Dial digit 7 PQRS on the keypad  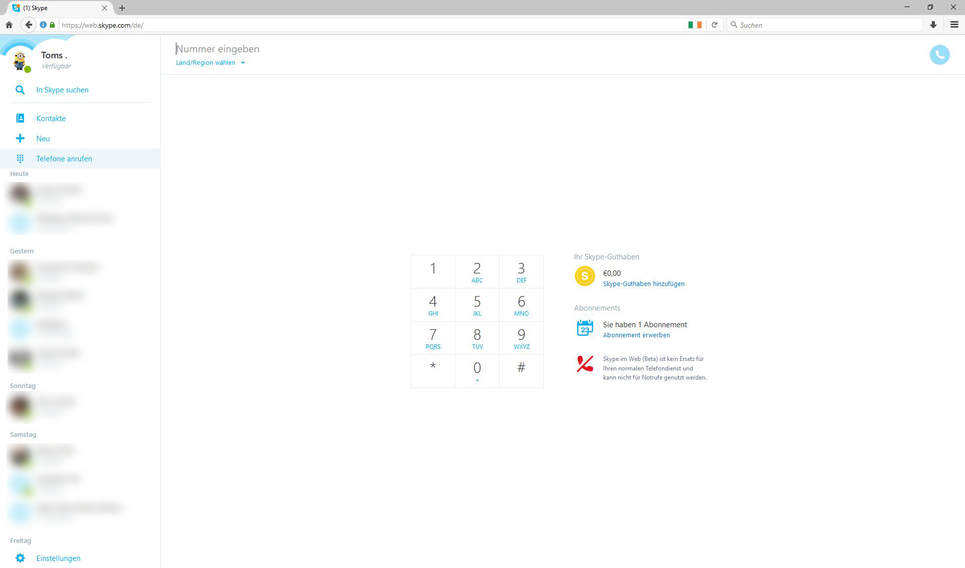coord(433,338)
